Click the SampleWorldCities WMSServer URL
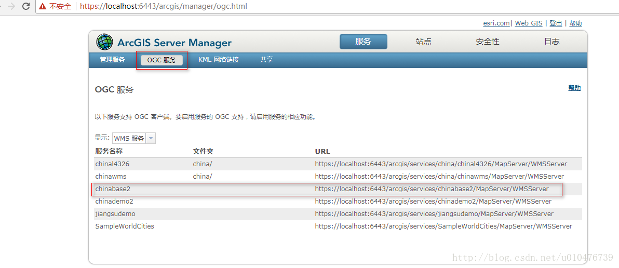 [x=443, y=226]
